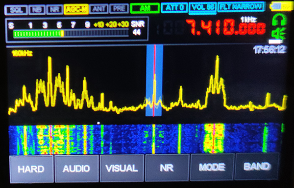Open the HARD menu

coord(31,169)
